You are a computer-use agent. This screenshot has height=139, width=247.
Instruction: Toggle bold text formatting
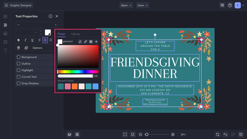tap(18, 40)
